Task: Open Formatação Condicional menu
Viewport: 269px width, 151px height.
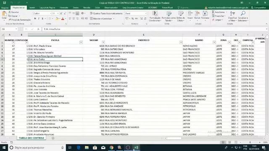Action: [155, 16]
